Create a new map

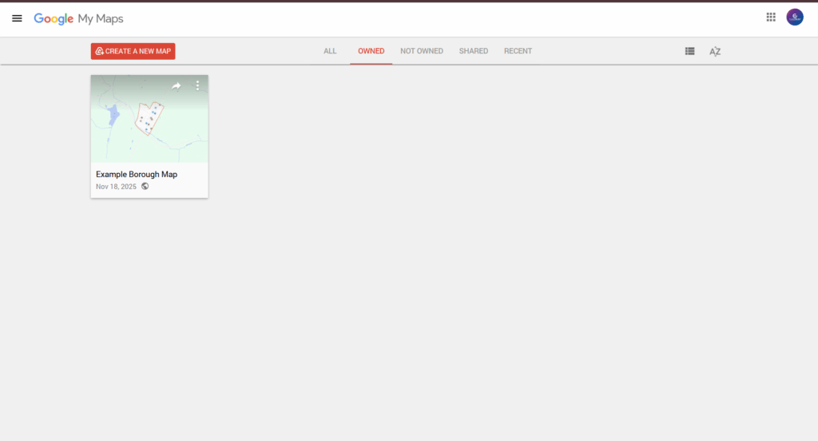(133, 51)
